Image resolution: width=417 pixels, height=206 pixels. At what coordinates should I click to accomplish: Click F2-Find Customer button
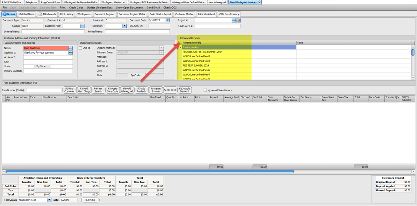pyautogui.click(x=69, y=90)
